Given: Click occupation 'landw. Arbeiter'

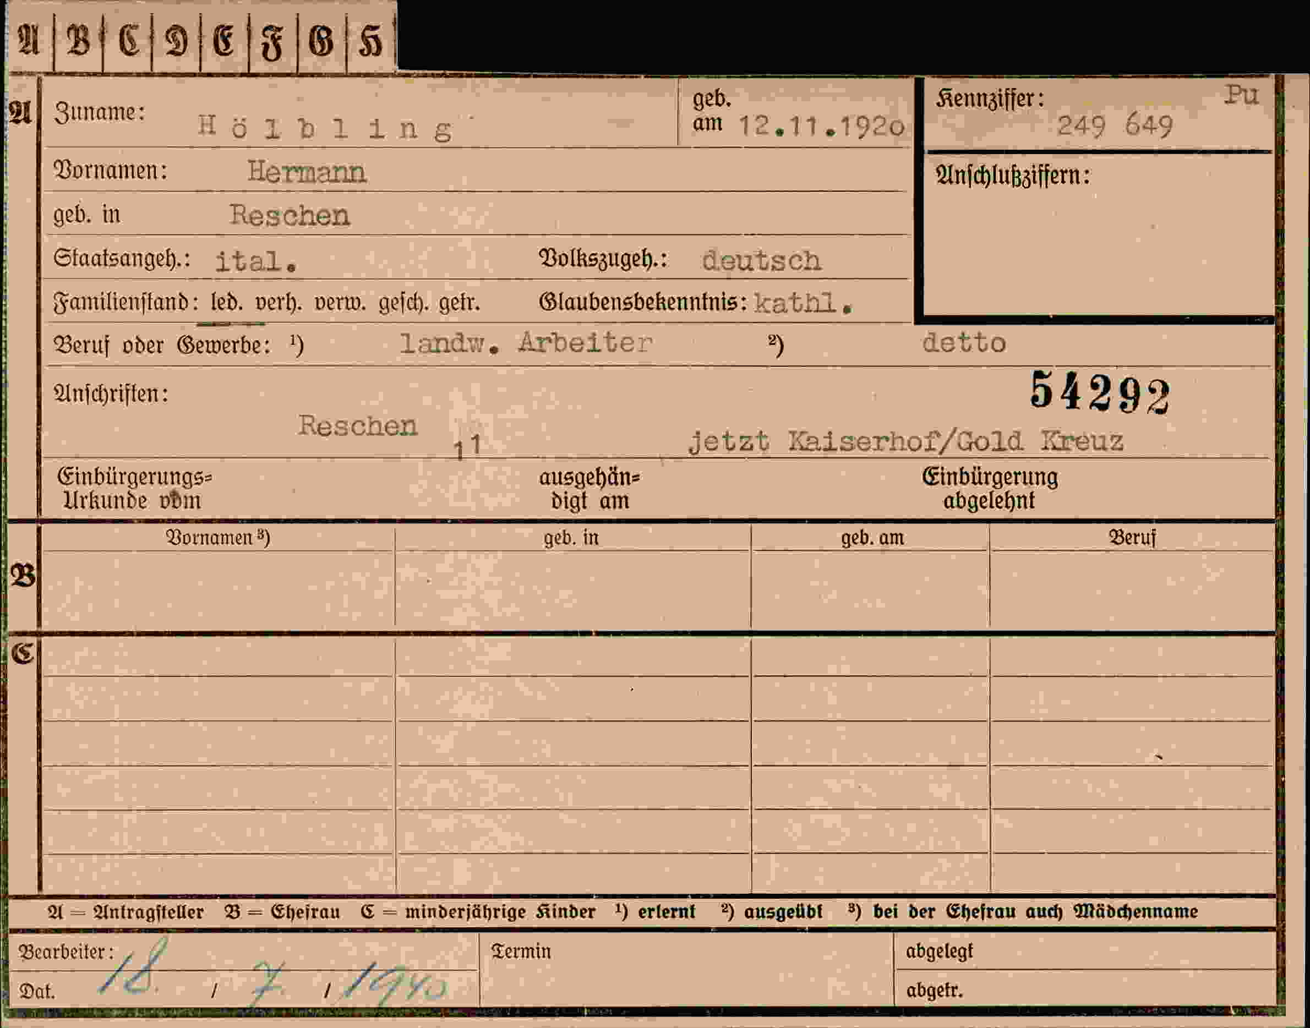Looking at the screenshot, I should pyautogui.click(x=526, y=343).
